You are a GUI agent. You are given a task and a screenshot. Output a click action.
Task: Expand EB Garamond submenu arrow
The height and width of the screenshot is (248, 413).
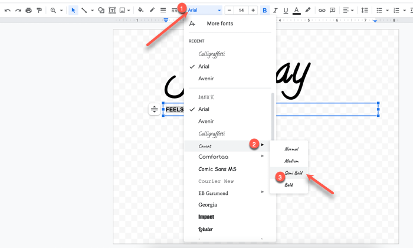tap(263, 192)
